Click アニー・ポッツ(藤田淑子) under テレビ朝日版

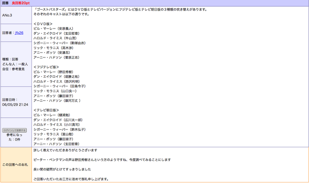54,139
